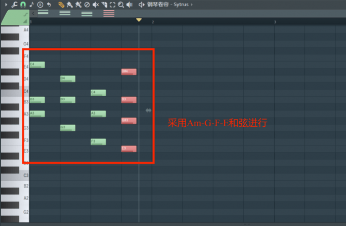Click the yellow playhead marker

[139, 20]
